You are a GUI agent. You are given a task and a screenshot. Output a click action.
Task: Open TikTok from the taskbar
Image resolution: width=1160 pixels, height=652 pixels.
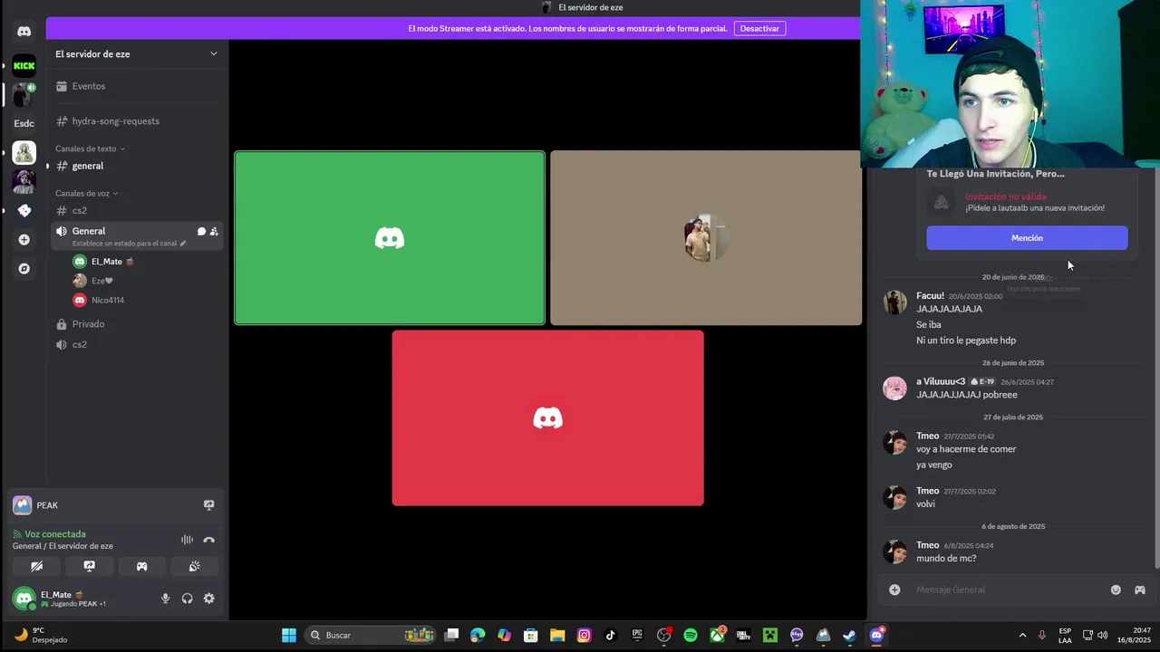(611, 635)
